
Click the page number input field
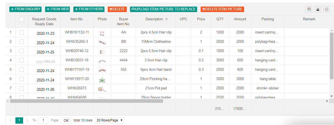(43, 120)
